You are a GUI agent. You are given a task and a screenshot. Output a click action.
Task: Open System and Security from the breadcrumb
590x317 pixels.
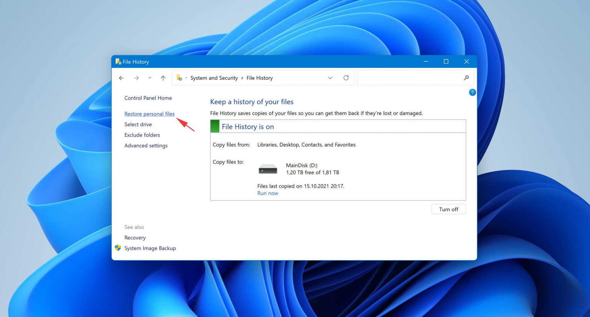click(214, 78)
